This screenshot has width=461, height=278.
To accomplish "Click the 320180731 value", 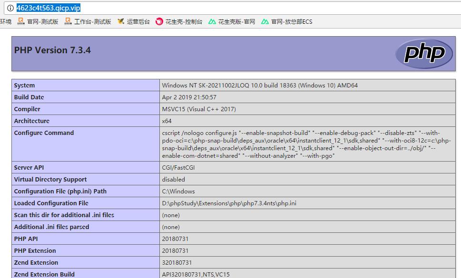I will pos(177,262).
